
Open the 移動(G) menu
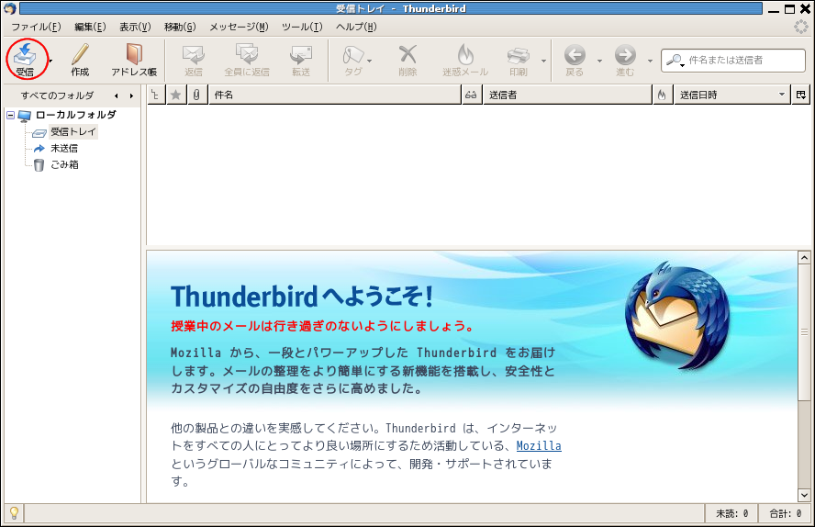click(x=180, y=27)
